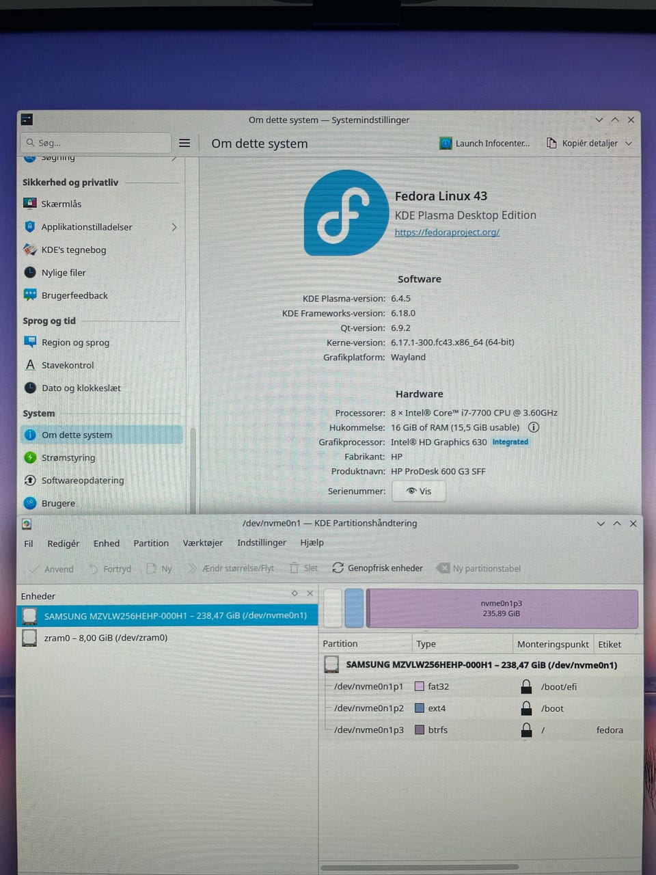Open Hjælp menu
656x875 pixels.
tap(312, 543)
